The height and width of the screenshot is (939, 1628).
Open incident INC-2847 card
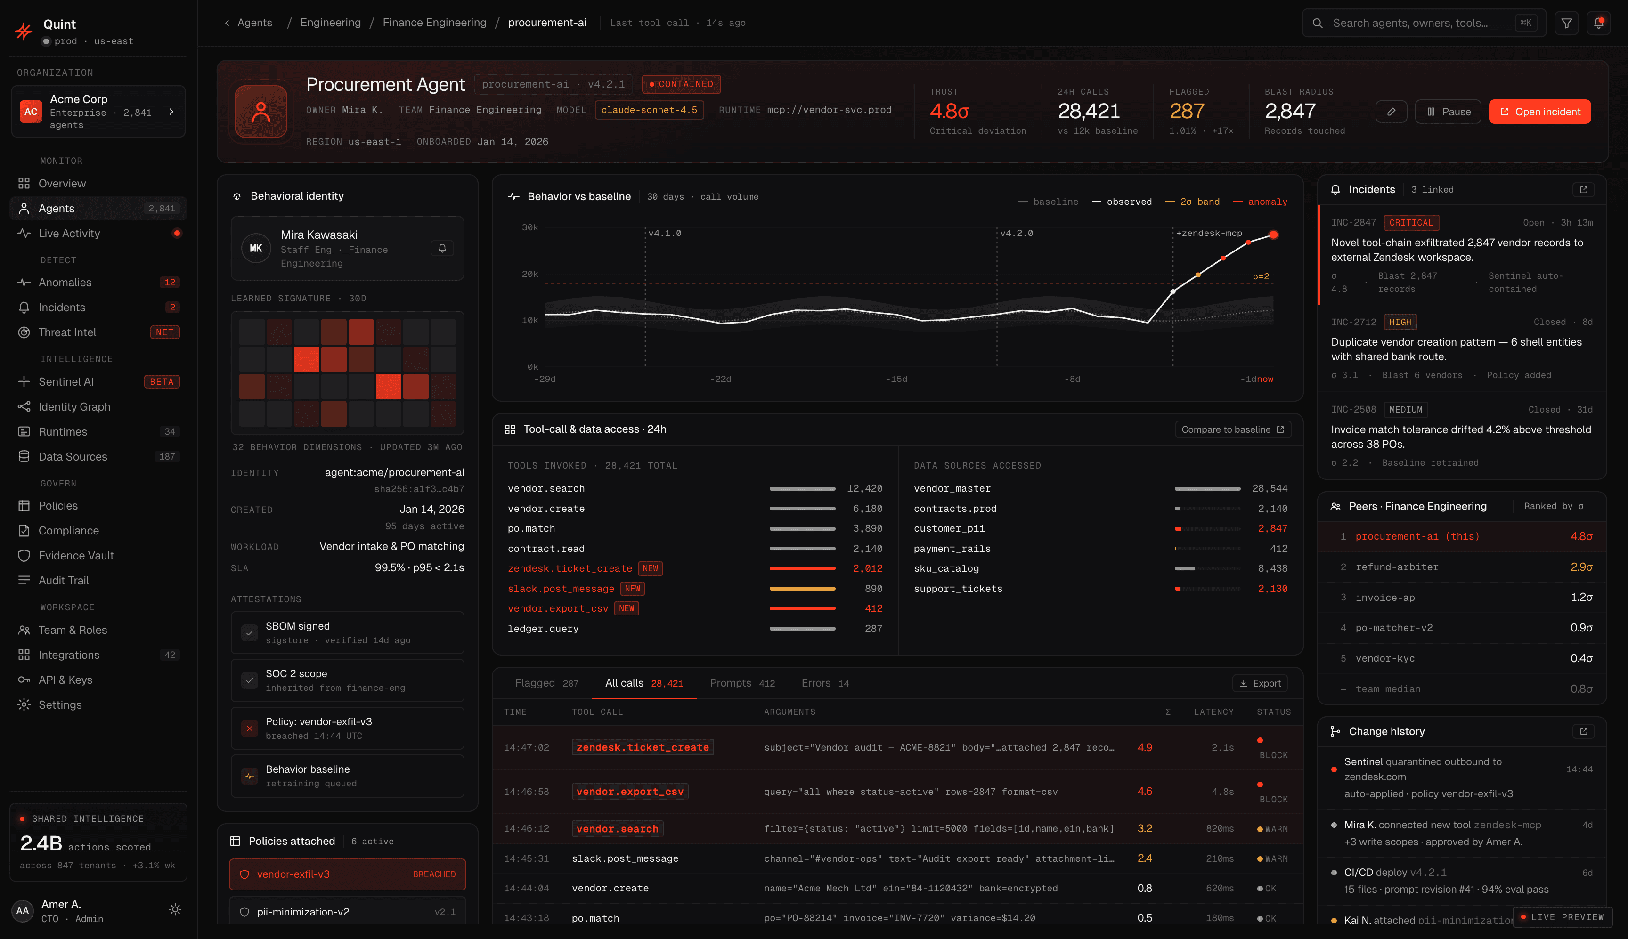coord(1462,255)
